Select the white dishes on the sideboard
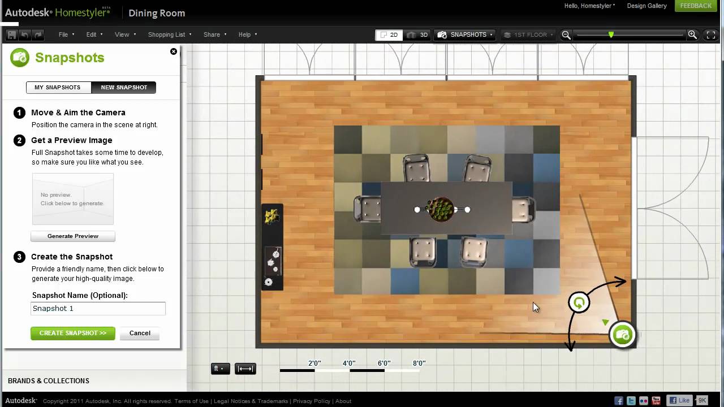This screenshot has width=724, height=407. tap(273, 261)
